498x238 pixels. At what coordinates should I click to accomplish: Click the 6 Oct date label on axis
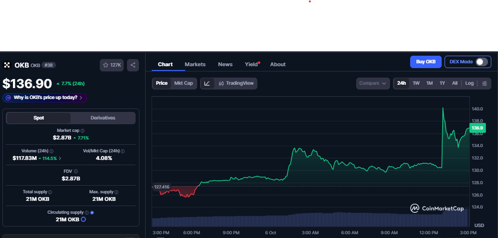coord(271,233)
